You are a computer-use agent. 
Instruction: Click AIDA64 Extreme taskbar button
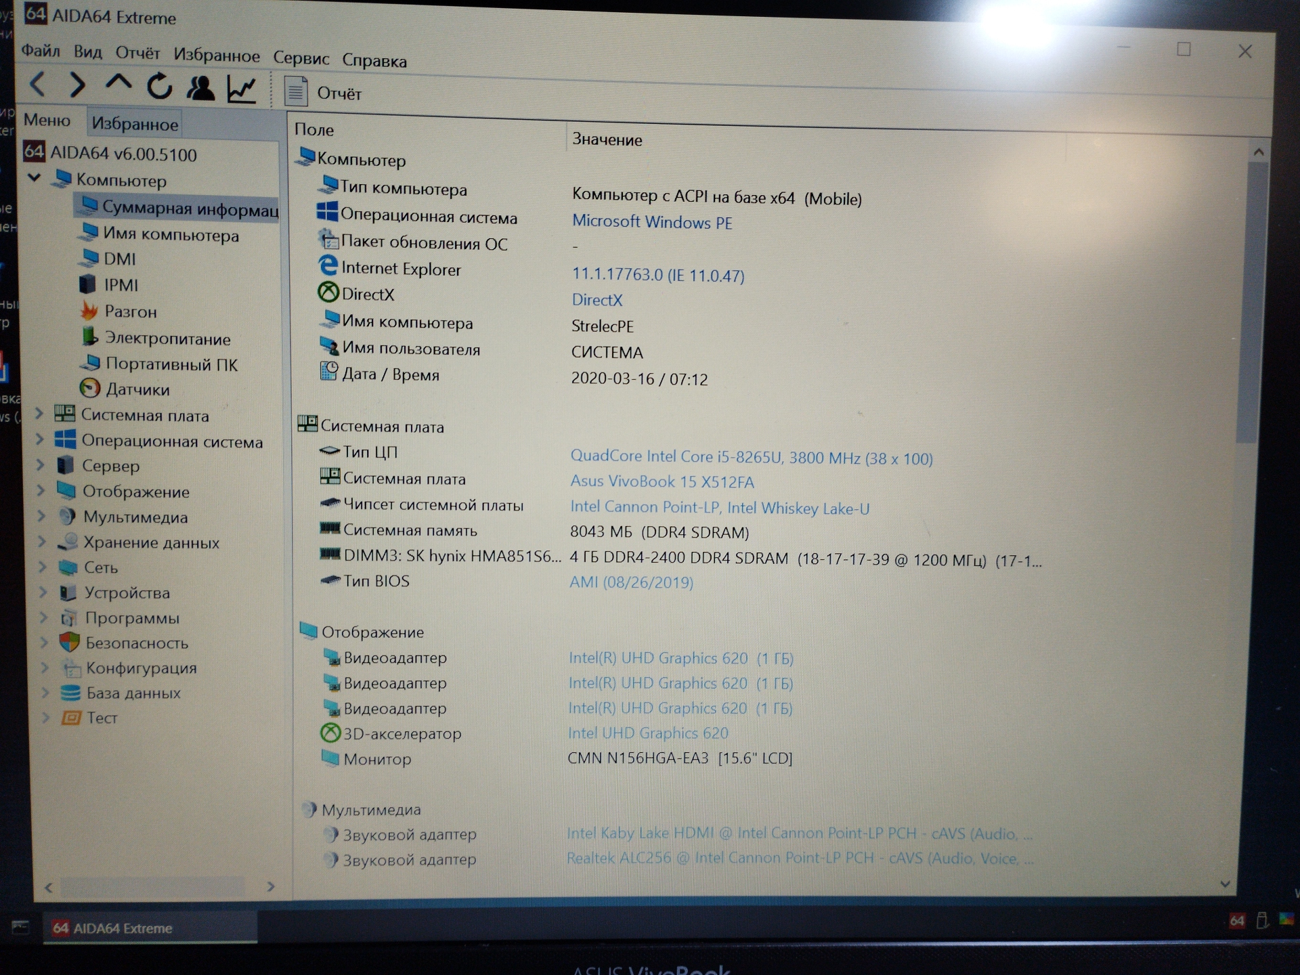[x=150, y=928]
